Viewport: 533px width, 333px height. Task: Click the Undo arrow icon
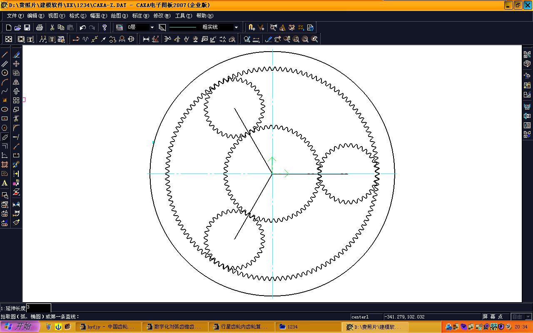point(82,27)
